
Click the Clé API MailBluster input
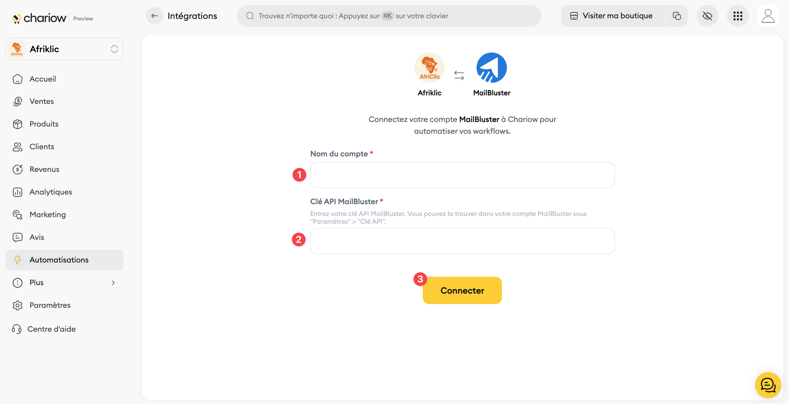[x=462, y=241]
